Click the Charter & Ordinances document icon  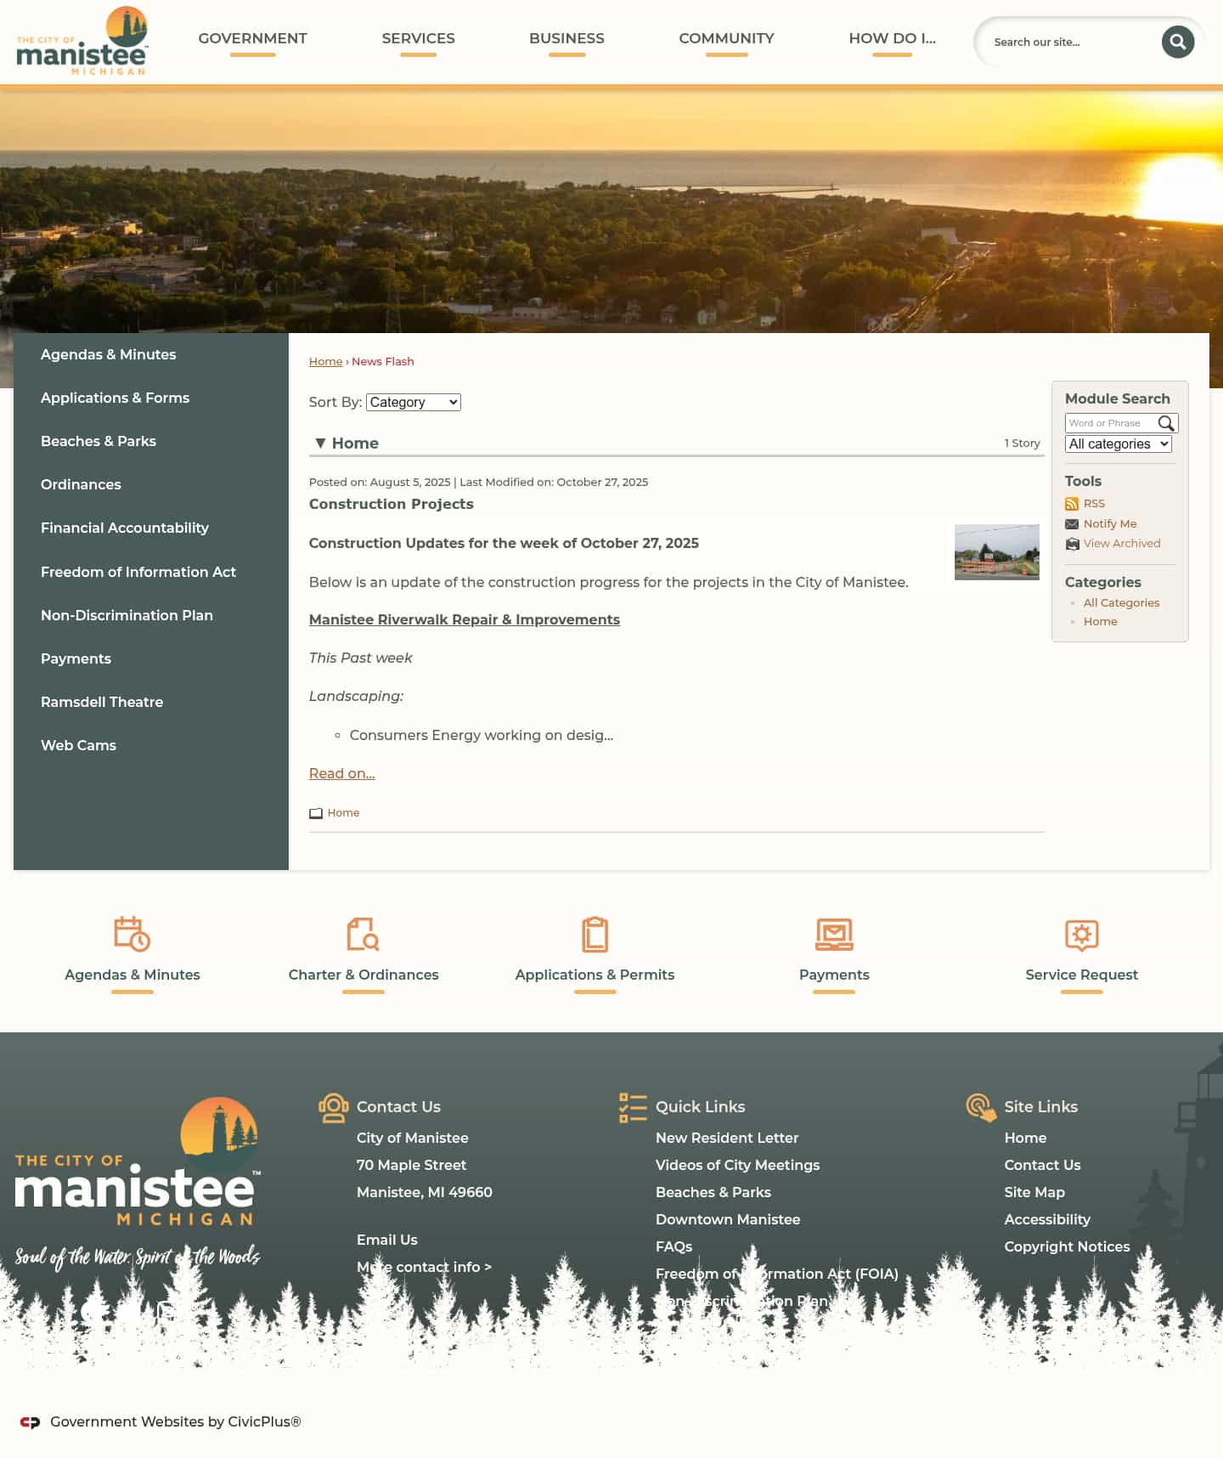363,934
